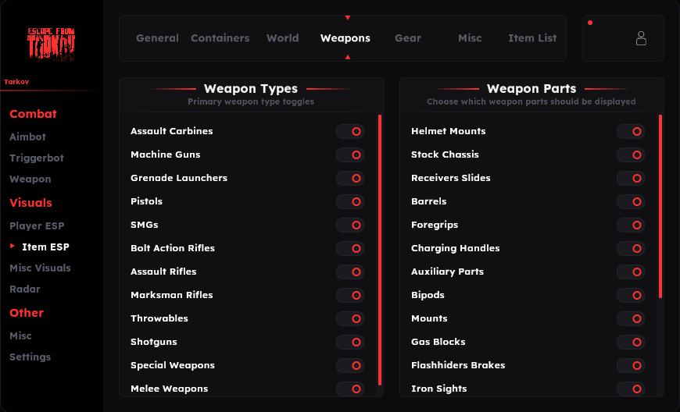Enable Charging Handles toggle
This screenshot has width=680, height=412.
point(631,248)
